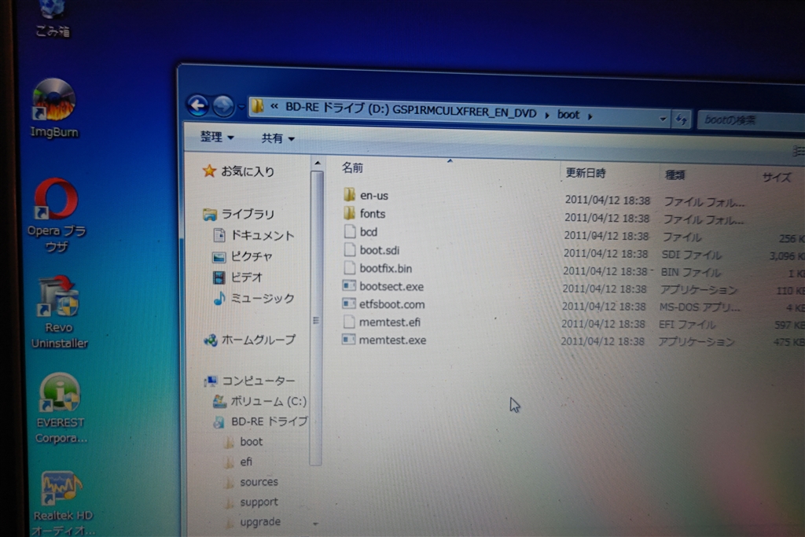Select the boot.sdi file icon

coord(350,249)
